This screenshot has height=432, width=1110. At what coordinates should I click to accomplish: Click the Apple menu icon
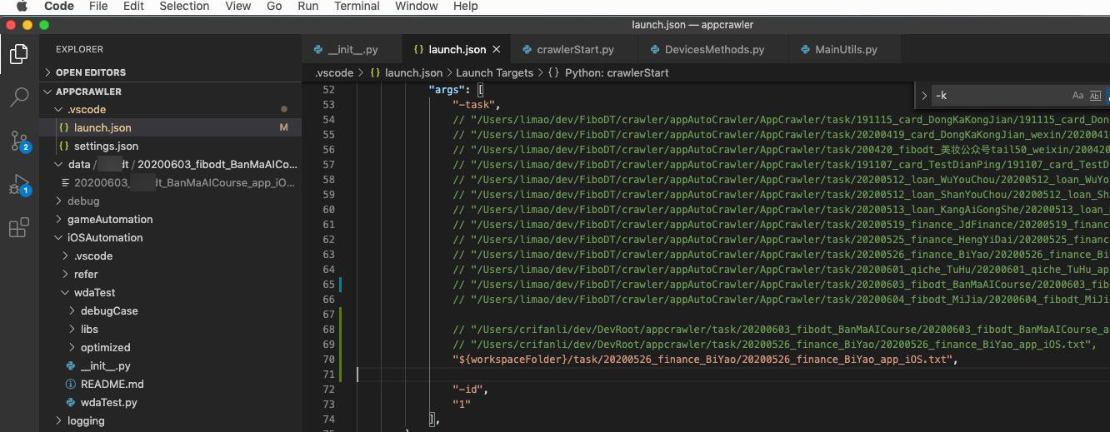tap(21, 7)
